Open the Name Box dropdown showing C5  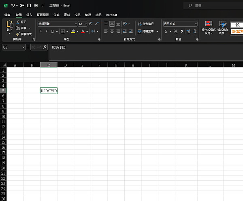23,47
